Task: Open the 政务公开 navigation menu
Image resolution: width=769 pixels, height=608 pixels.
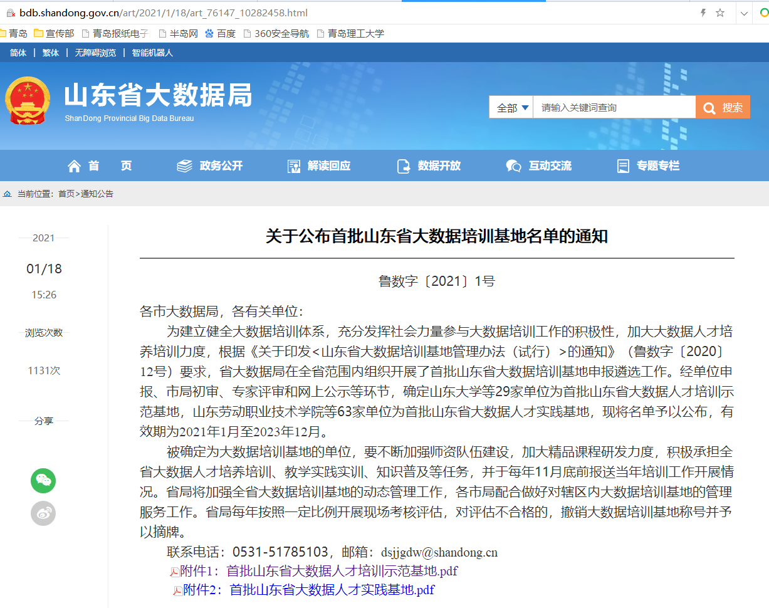Action: pyautogui.click(x=210, y=166)
